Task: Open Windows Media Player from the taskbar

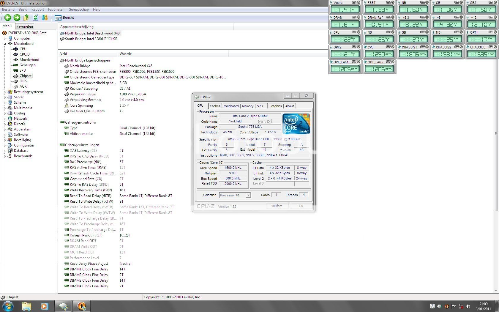Action: 44,306
